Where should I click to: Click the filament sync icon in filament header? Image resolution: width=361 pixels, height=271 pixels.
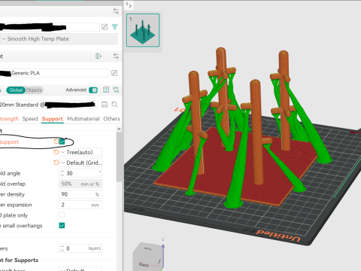pyautogui.click(x=99, y=56)
